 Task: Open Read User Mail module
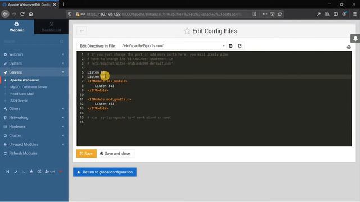(22, 94)
